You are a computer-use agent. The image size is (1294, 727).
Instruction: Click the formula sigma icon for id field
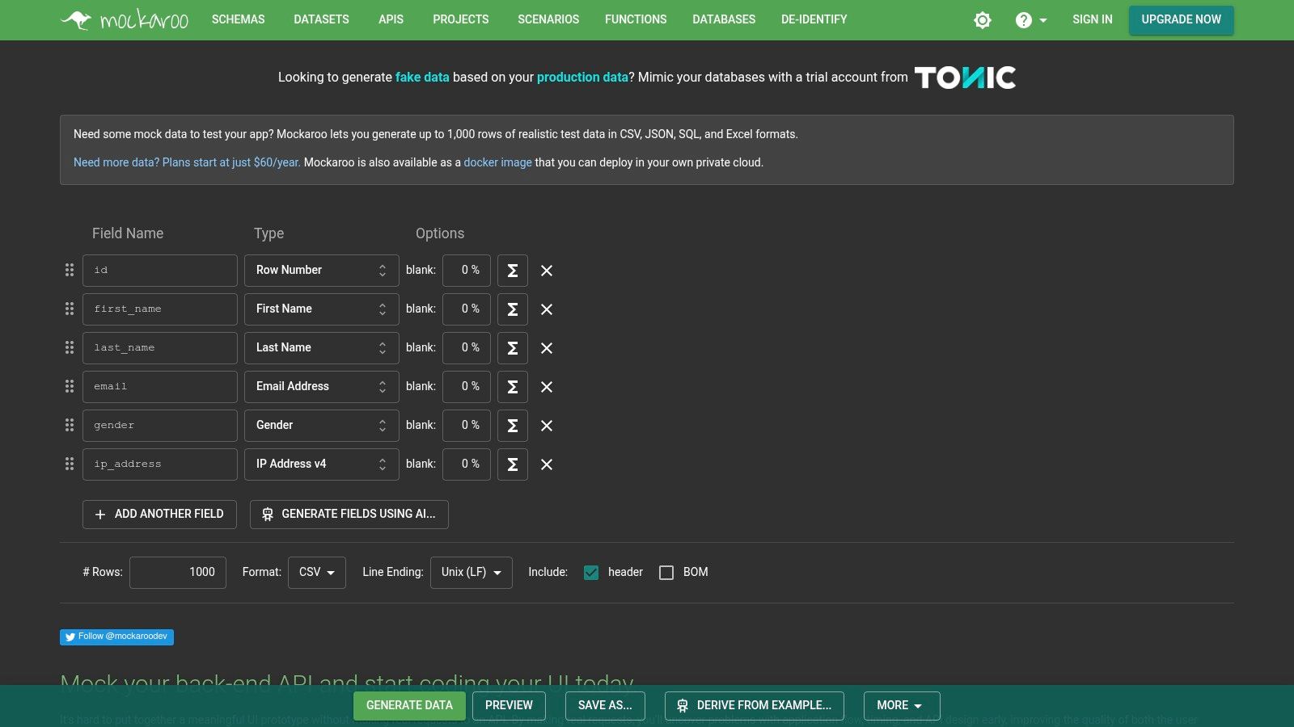click(x=512, y=271)
